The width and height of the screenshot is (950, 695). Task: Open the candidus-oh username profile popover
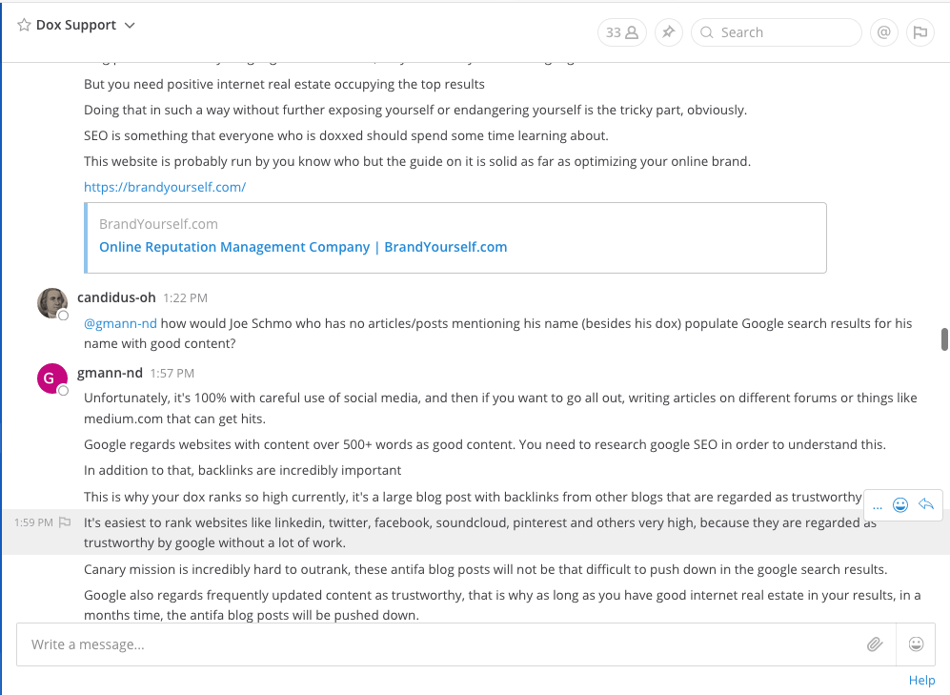(x=116, y=297)
